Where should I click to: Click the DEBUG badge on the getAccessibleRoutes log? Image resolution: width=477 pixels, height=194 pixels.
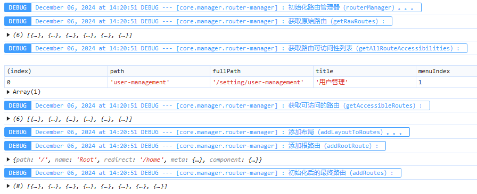pyautogui.click(x=18, y=105)
